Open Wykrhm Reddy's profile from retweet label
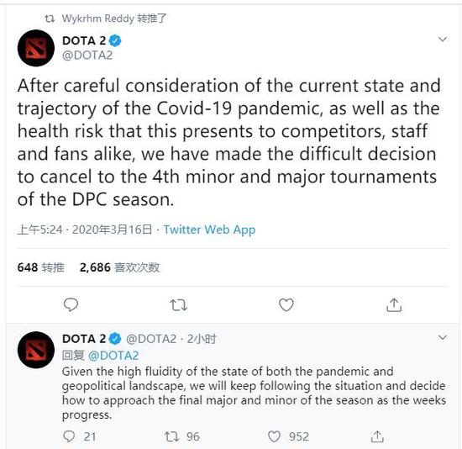The width and height of the screenshot is (462, 449). [x=97, y=18]
